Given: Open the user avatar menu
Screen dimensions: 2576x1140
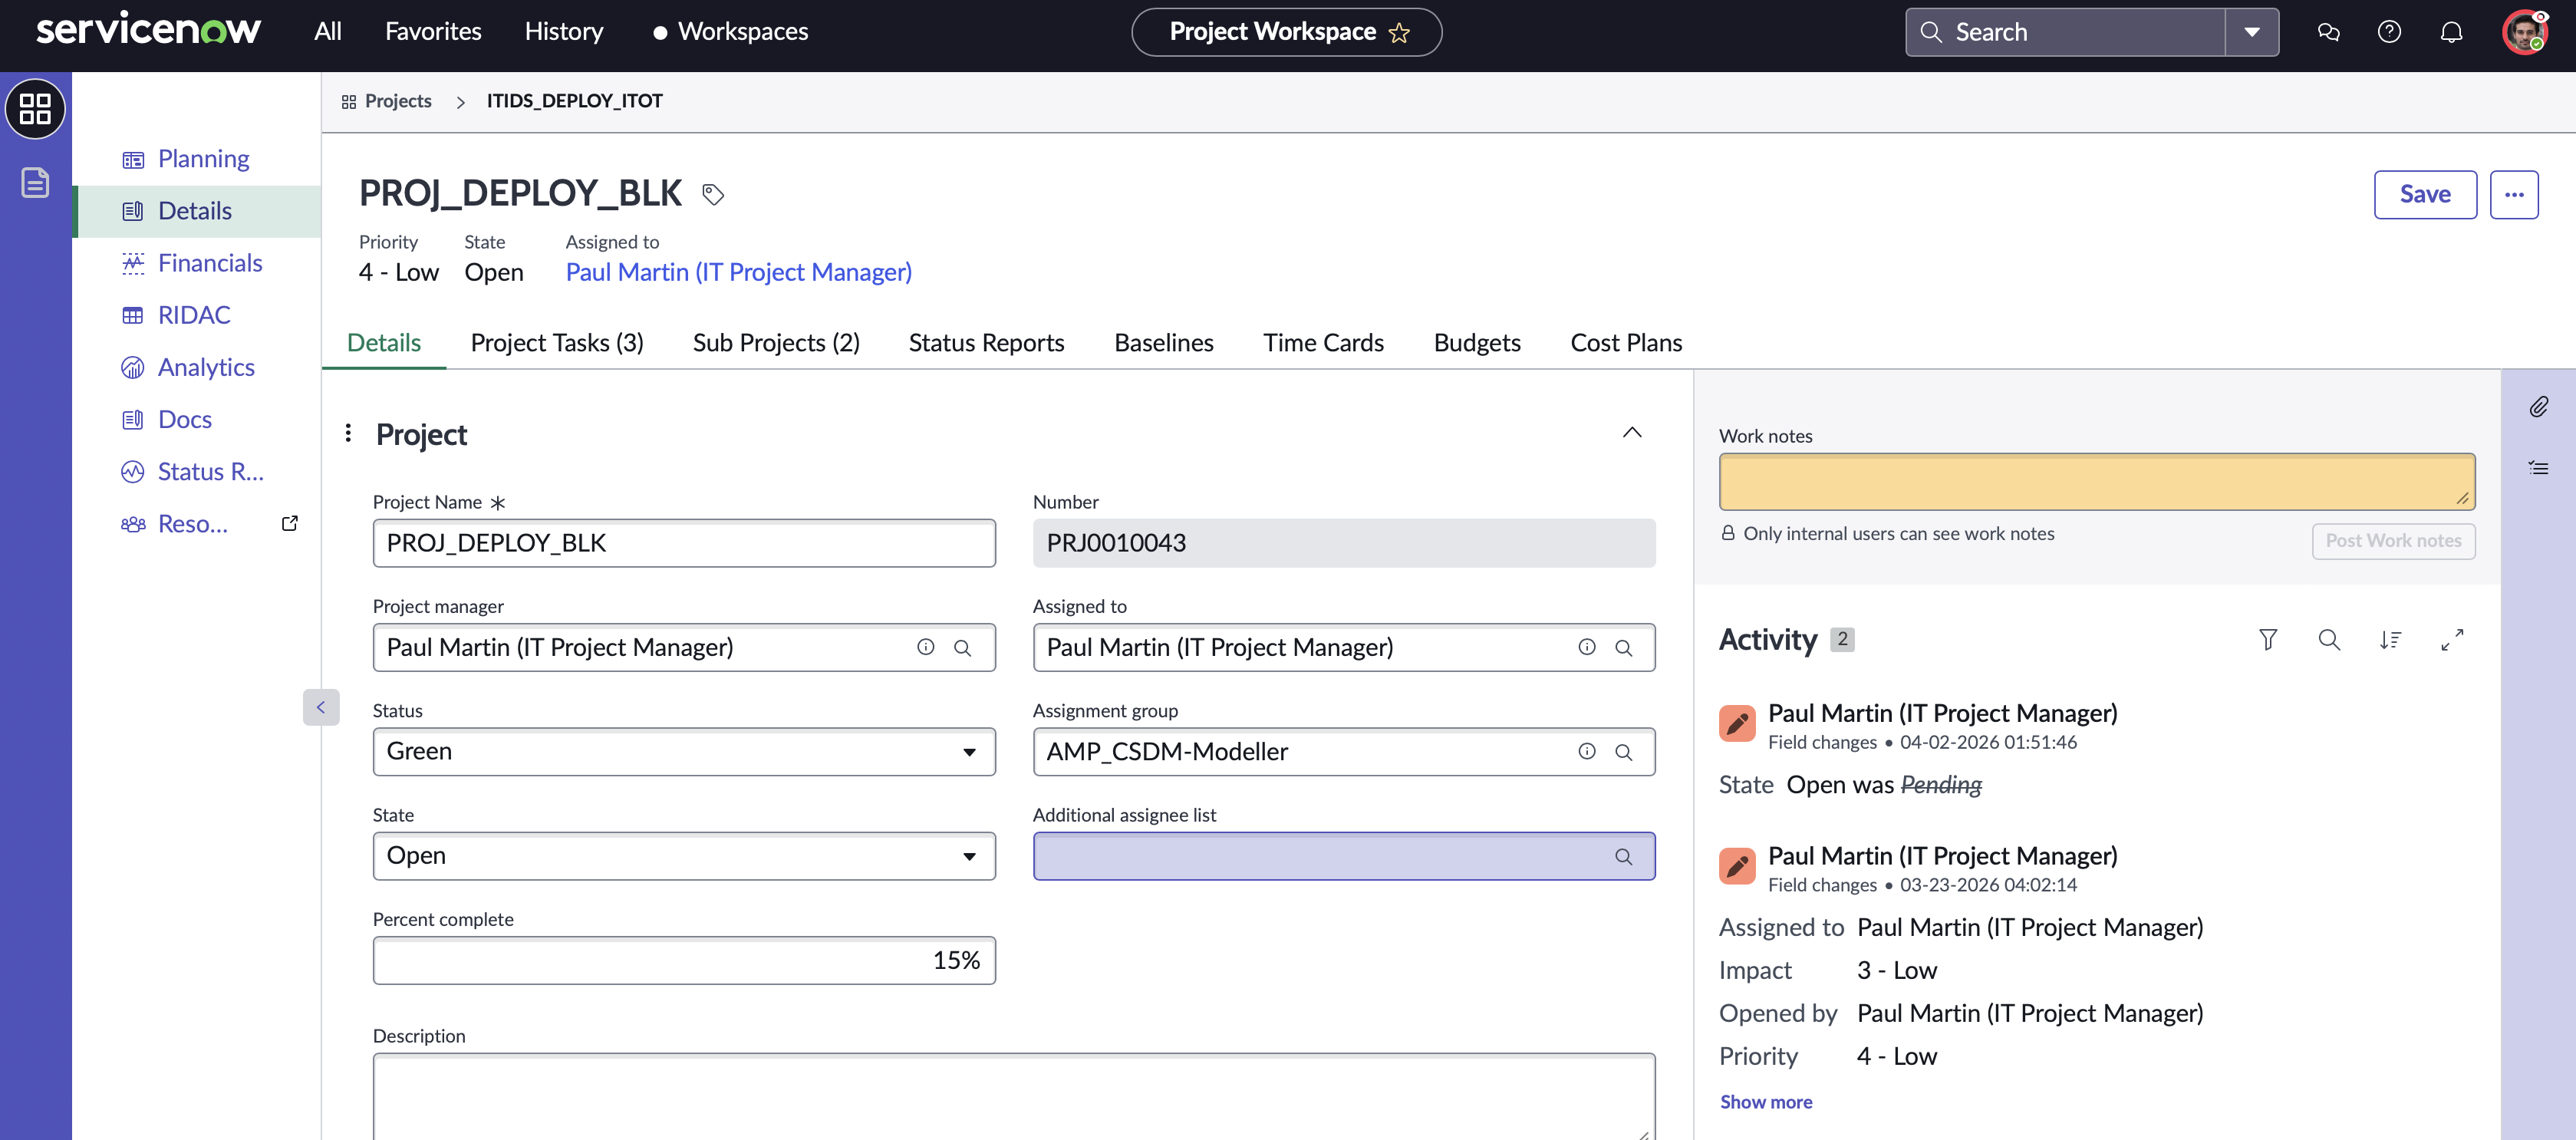Looking at the screenshot, I should [2526, 32].
